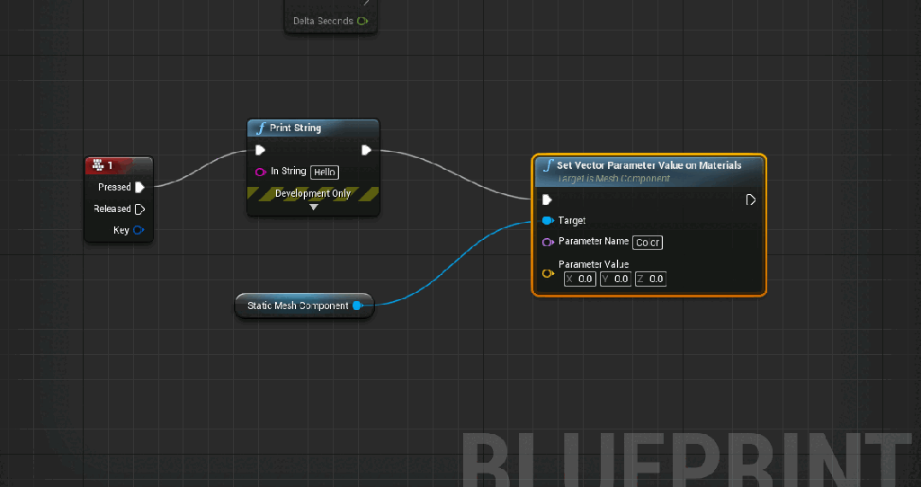This screenshot has height=487, width=921.
Task: Click the purple Parameter Name pin
Action: pyautogui.click(x=547, y=242)
